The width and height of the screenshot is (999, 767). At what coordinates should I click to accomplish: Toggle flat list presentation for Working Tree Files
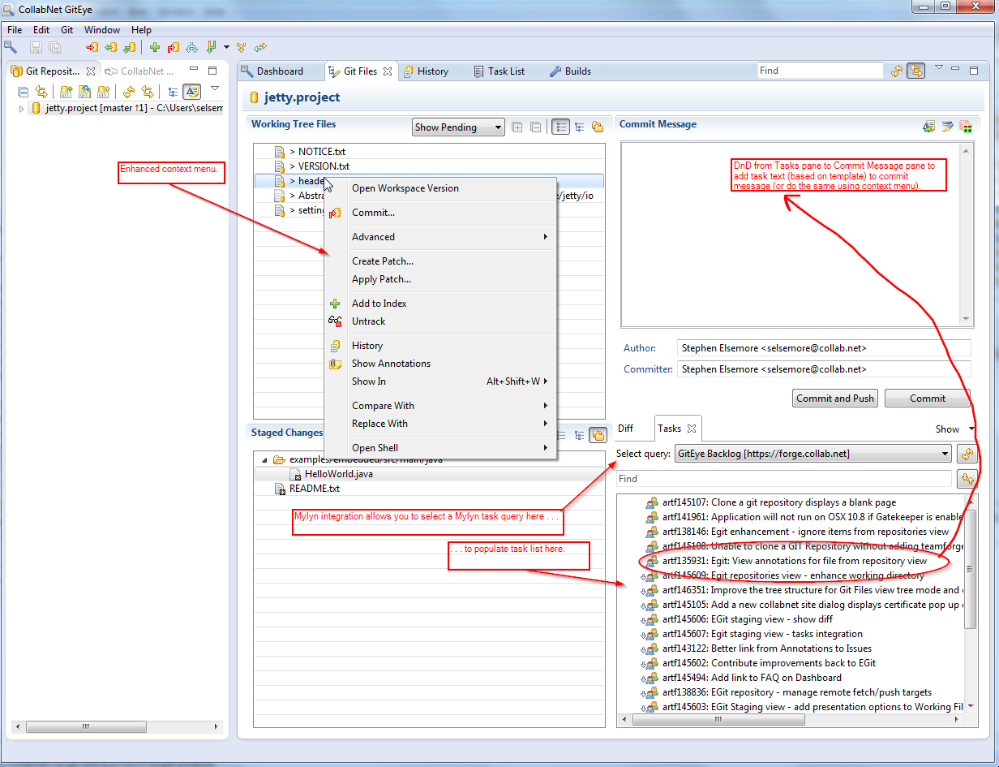tap(560, 127)
